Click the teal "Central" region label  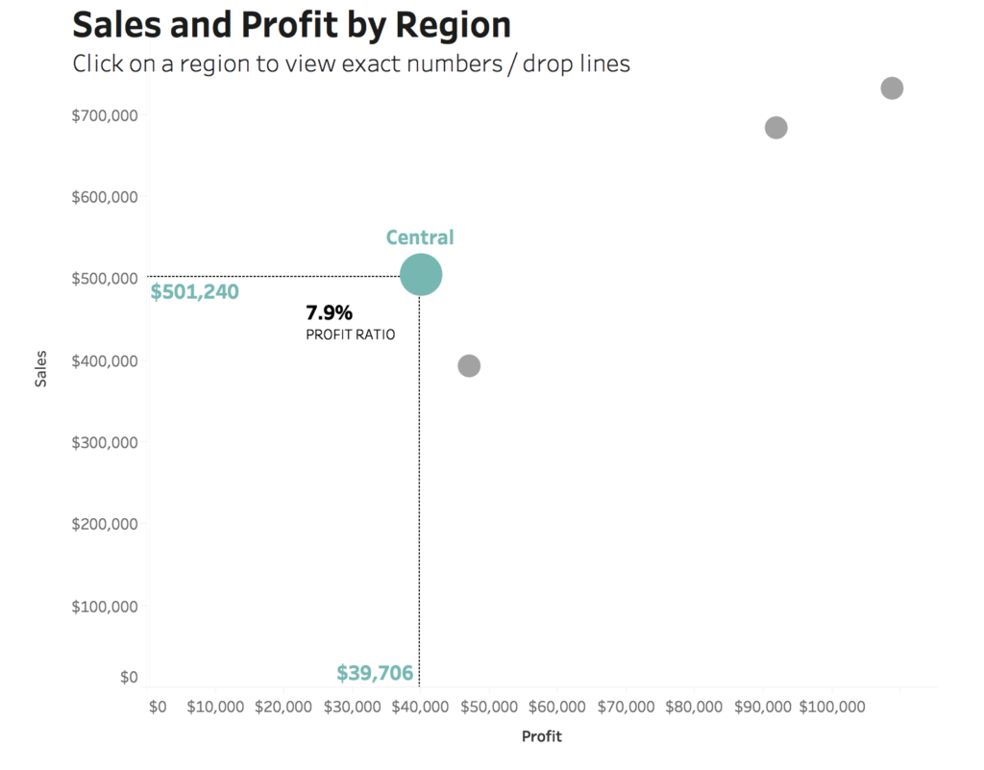point(420,237)
